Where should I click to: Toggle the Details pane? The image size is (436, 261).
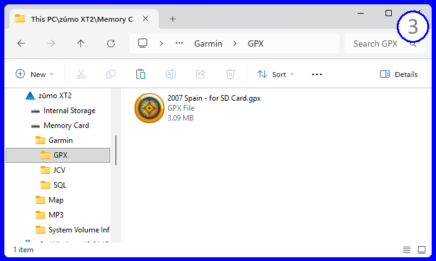tap(399, 75)
